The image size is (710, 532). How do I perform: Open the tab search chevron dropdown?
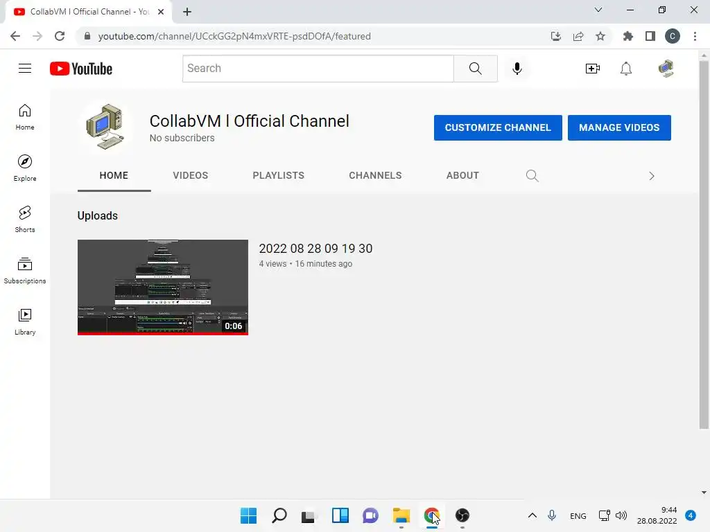(598, 10)
